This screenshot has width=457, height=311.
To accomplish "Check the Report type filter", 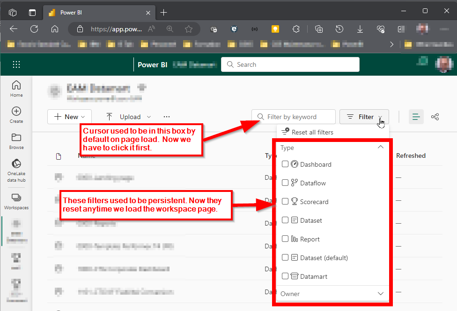I will [285, 239].
